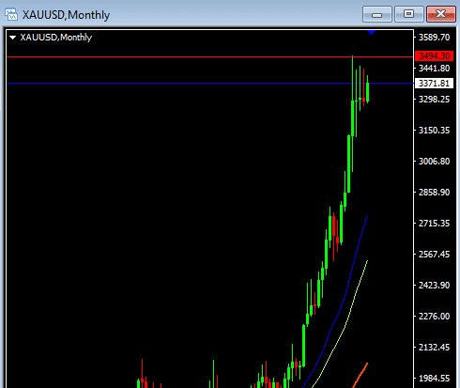
Task: Select the orange moving average line
Action: 360,374
